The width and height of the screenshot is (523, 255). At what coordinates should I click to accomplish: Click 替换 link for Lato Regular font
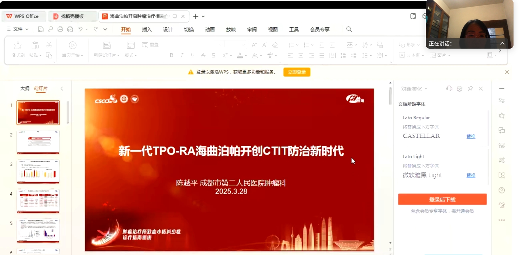tap(471, 136)
